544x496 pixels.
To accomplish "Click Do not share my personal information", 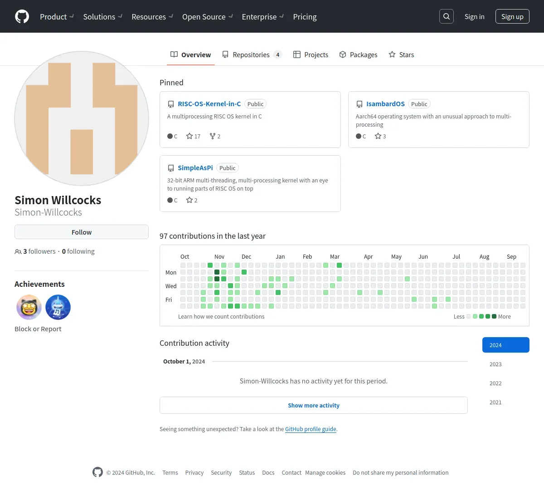I will (401, 472).
